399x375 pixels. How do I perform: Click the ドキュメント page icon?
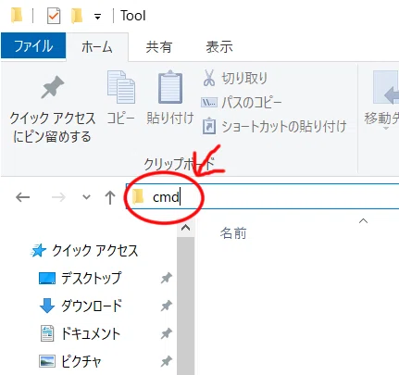pos(47,333)
